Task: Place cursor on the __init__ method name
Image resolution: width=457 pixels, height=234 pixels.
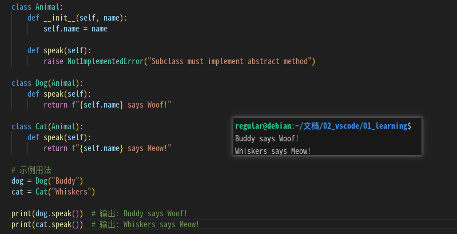Action: (60, 18)
